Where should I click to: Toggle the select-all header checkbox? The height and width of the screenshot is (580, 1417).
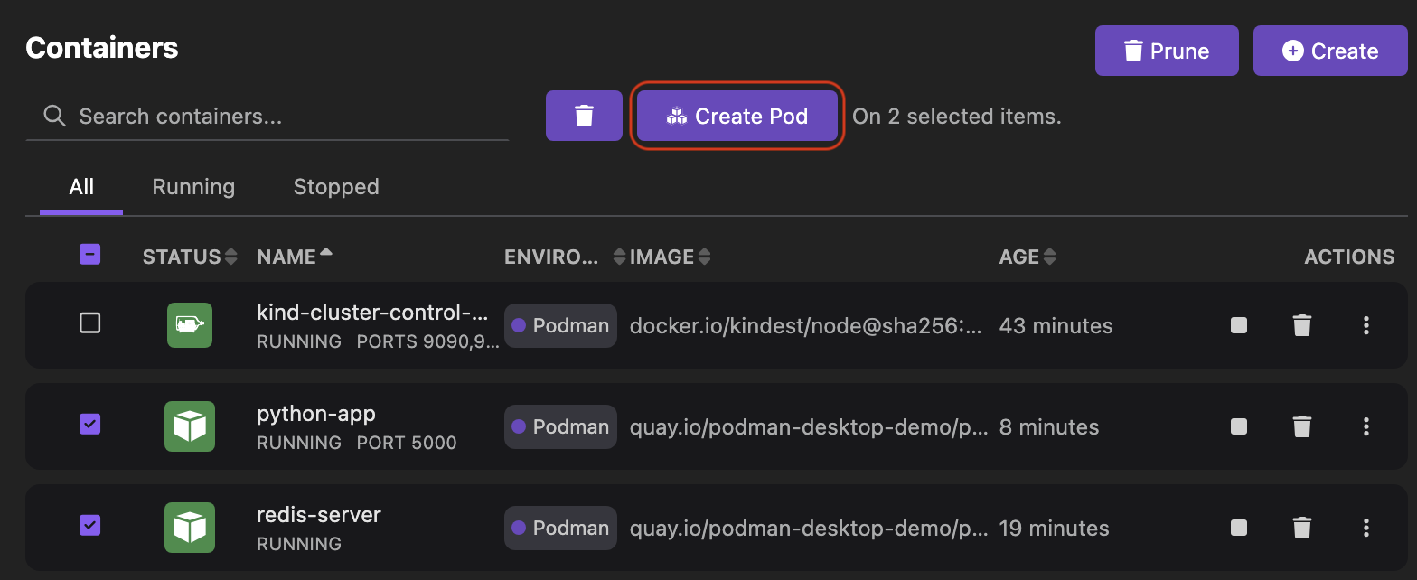[89, 255]
